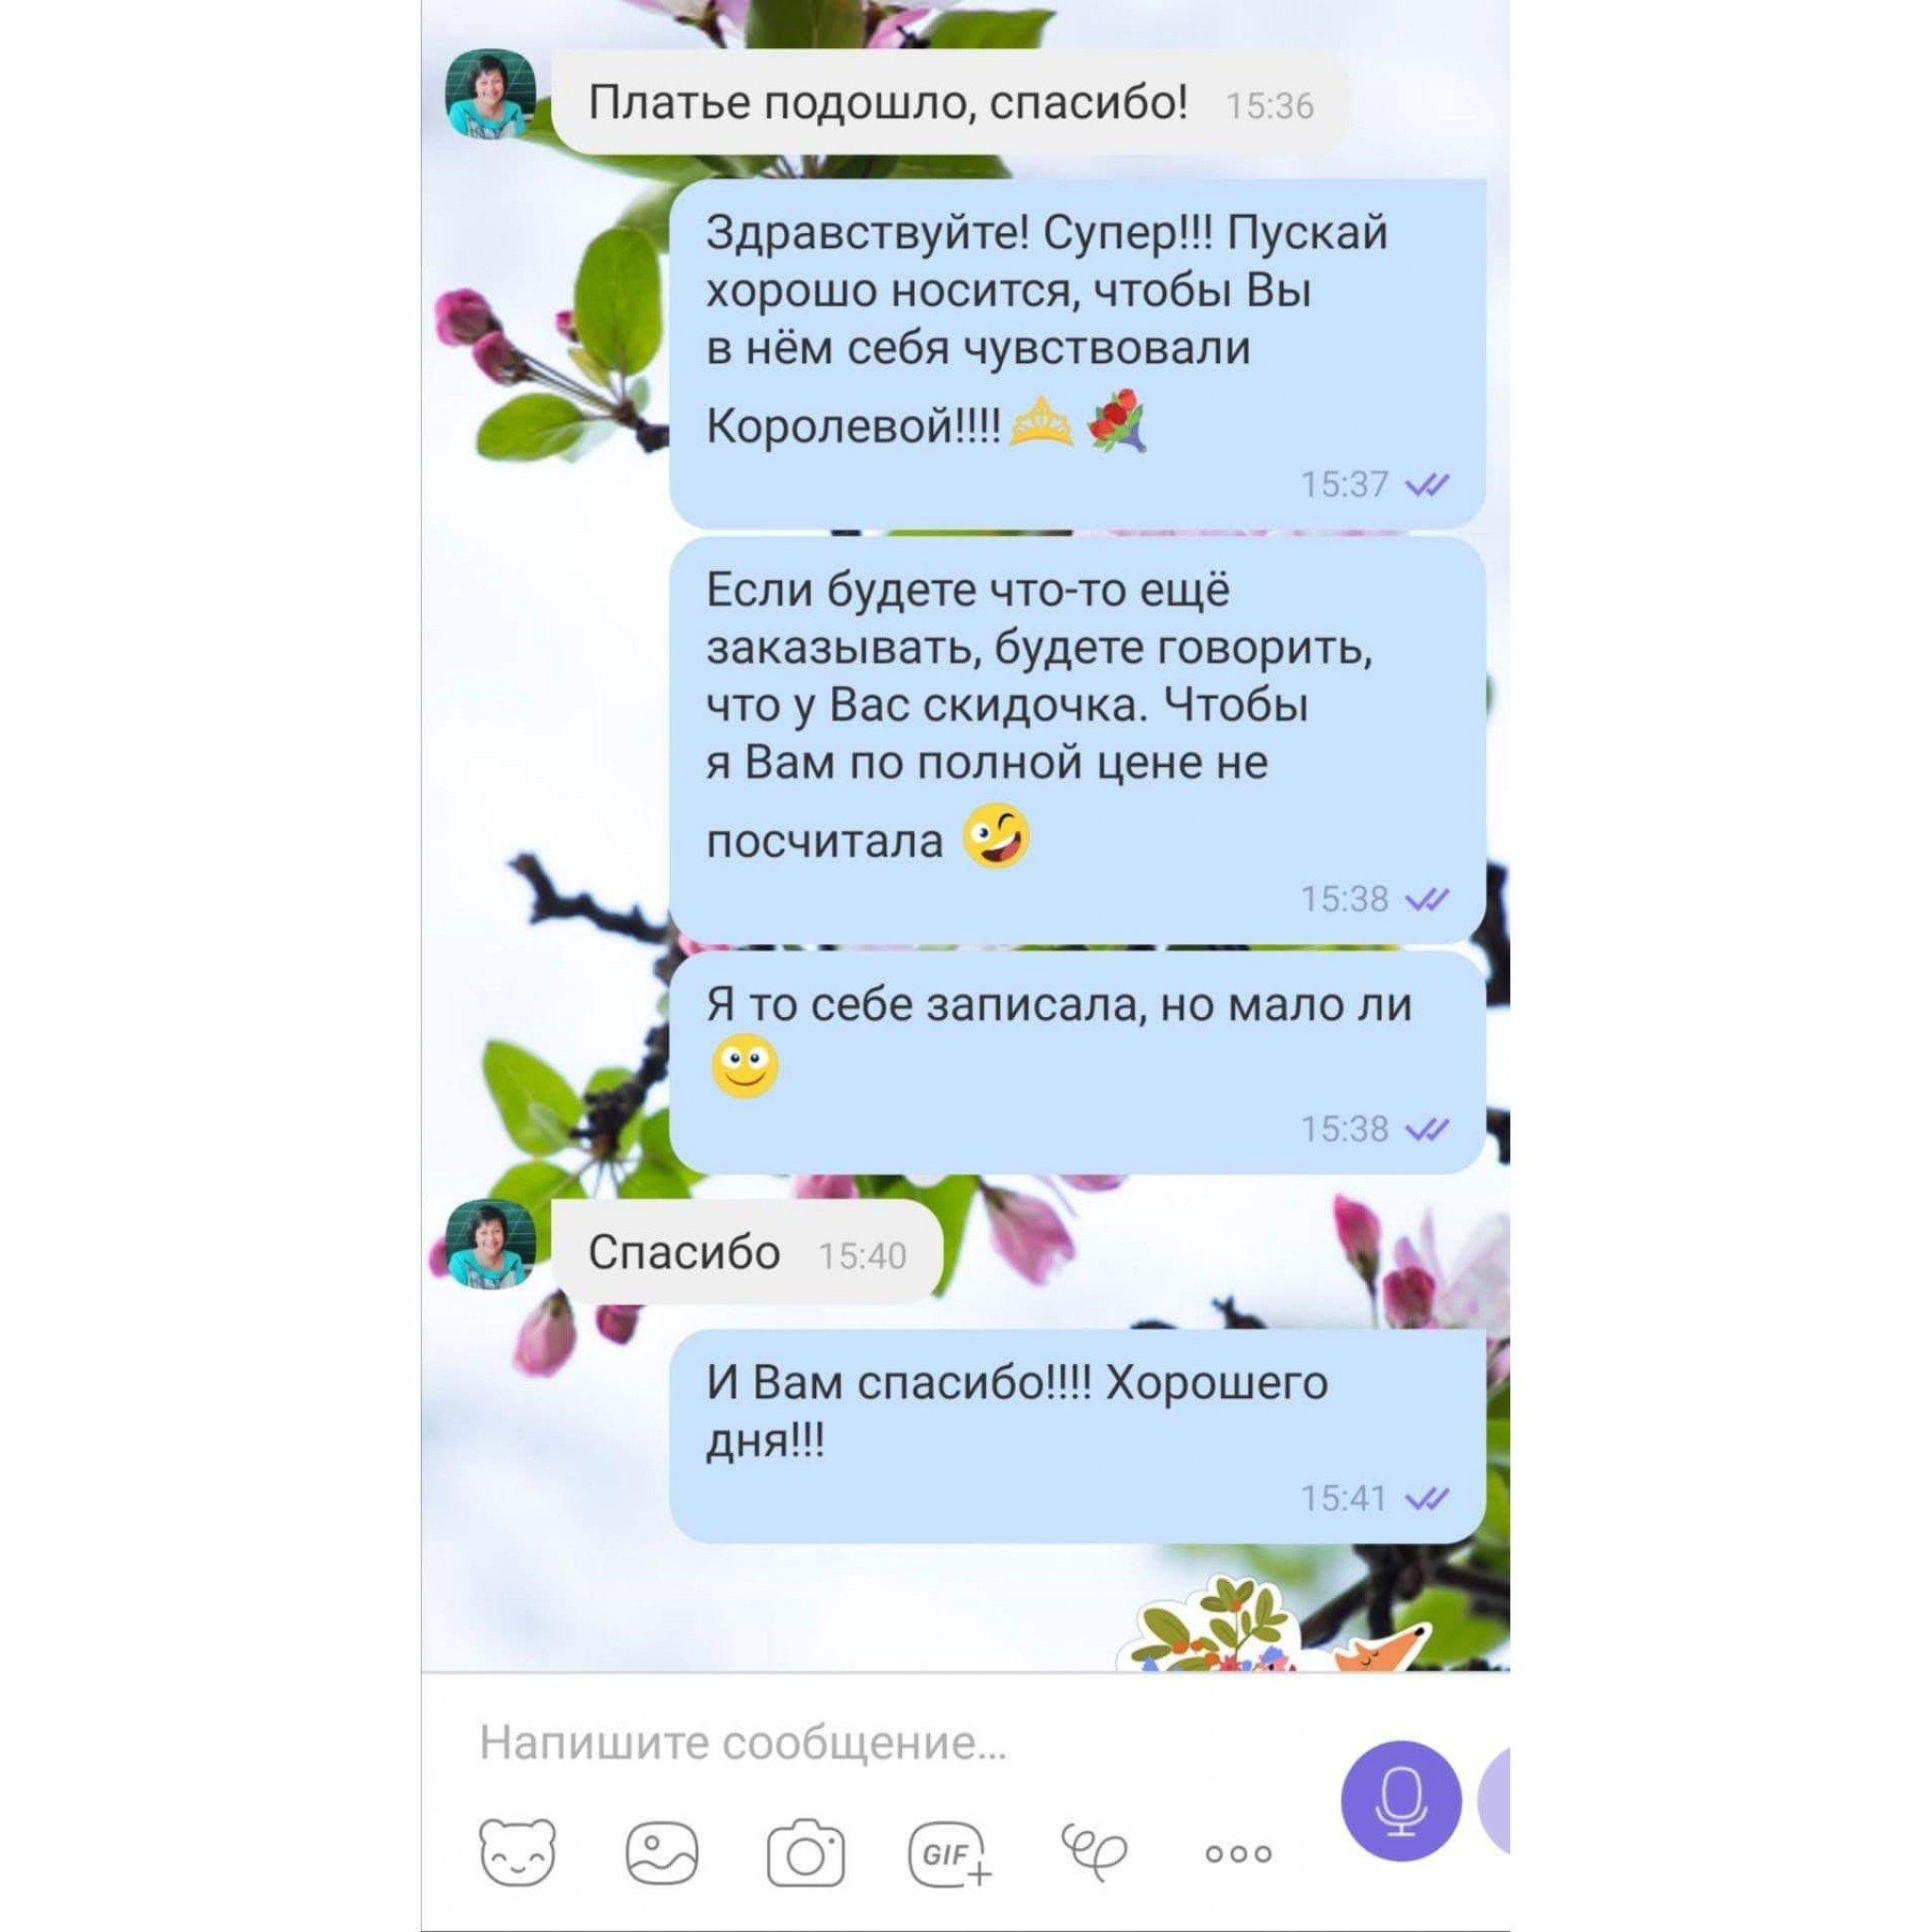Open the photo gallery icon

(x=661, y=1853)
